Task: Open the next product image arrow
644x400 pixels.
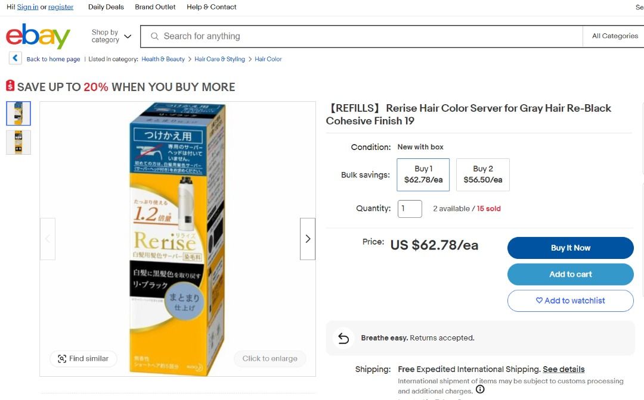Action: [x=308, y=239]
